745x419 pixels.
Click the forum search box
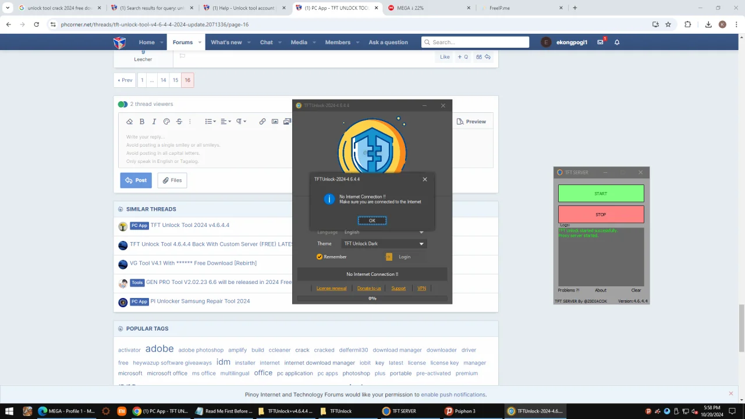[x=476, y=42]
